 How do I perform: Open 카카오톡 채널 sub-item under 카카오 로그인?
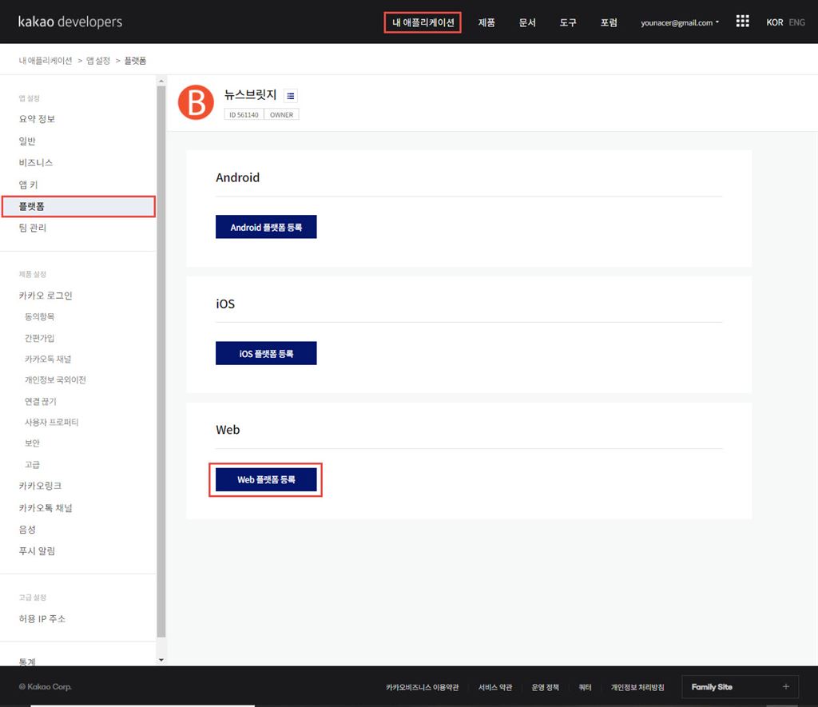pyautogui.click(x=48, y=359)
